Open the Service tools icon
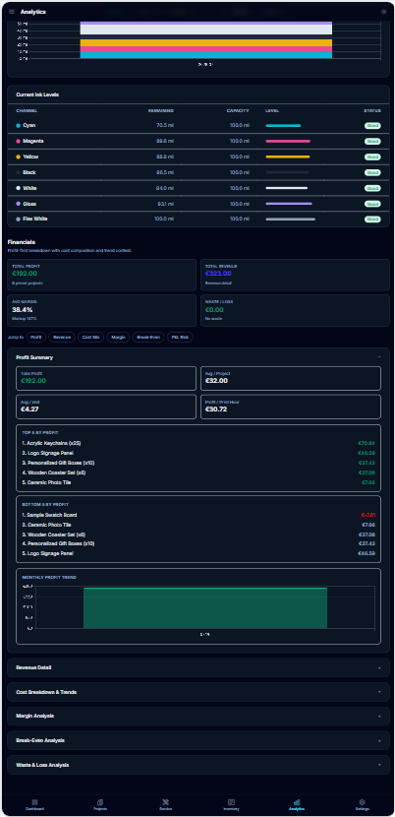395x817 pixels. tap(165, 804)
